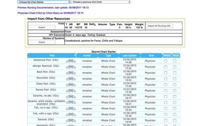Preview Earache otitis media antibiotic glasses icon
The image size is (202, 126).
[x=71, y=102]
